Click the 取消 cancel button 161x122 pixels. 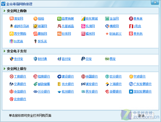(x=141, y=116)
